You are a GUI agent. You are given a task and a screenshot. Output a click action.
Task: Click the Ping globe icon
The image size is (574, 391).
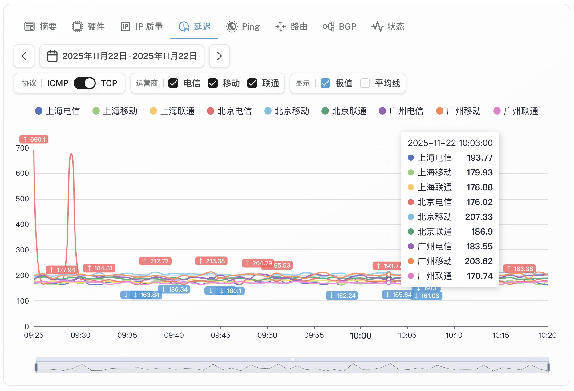click(232, 27)
